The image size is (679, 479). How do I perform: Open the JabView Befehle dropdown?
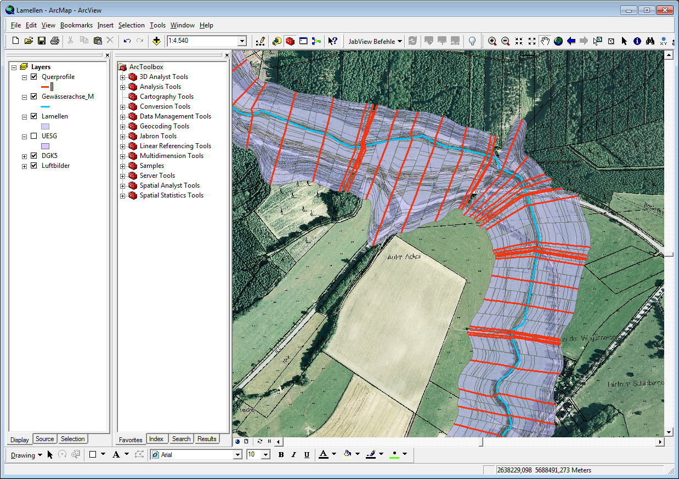[x=375, y=41]
